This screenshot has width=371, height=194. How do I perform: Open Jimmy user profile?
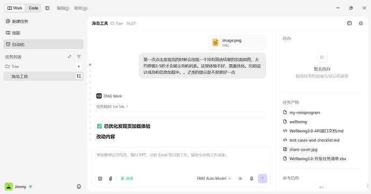(x=16, y=186)
